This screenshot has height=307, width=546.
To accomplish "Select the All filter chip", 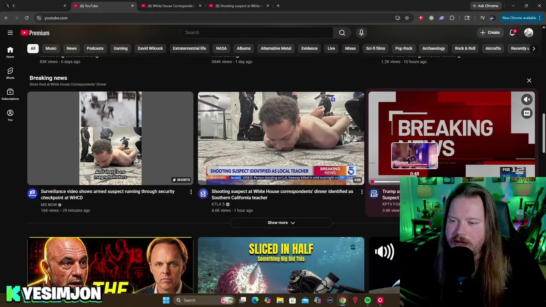I will click(33, 48).
